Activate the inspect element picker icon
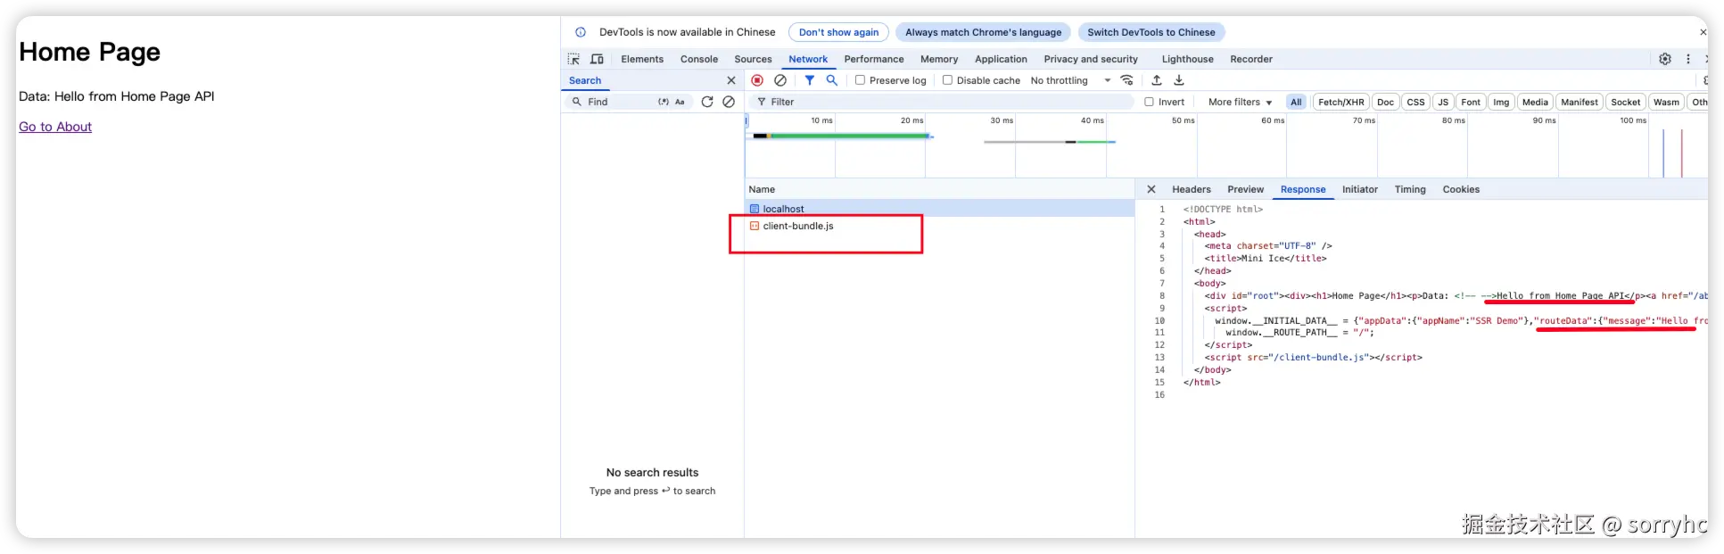Screen dimensions: 1724x554 coord(573,59)
